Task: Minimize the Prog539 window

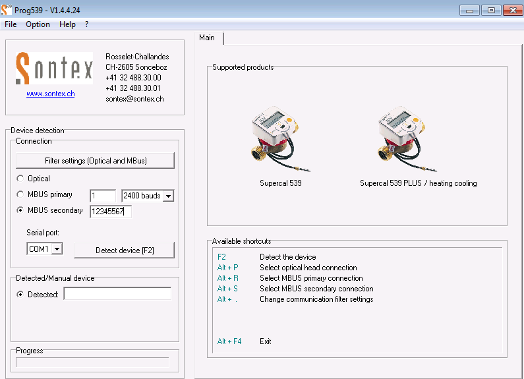Action: tap(469, 10)
